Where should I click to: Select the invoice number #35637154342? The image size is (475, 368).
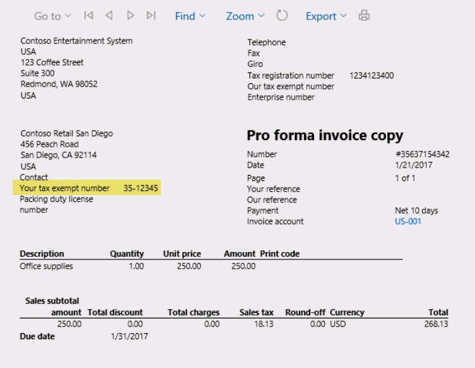(x=422, y=154)
